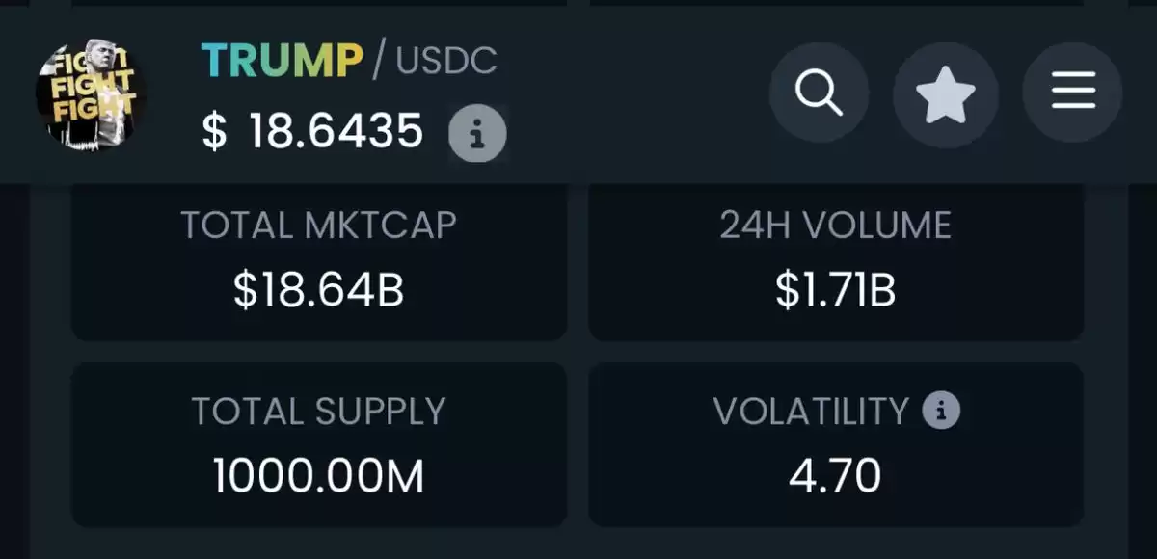Screen dimensions: 1157x559
Task: Click the $1.71B volume value
Action: (835, 290)
